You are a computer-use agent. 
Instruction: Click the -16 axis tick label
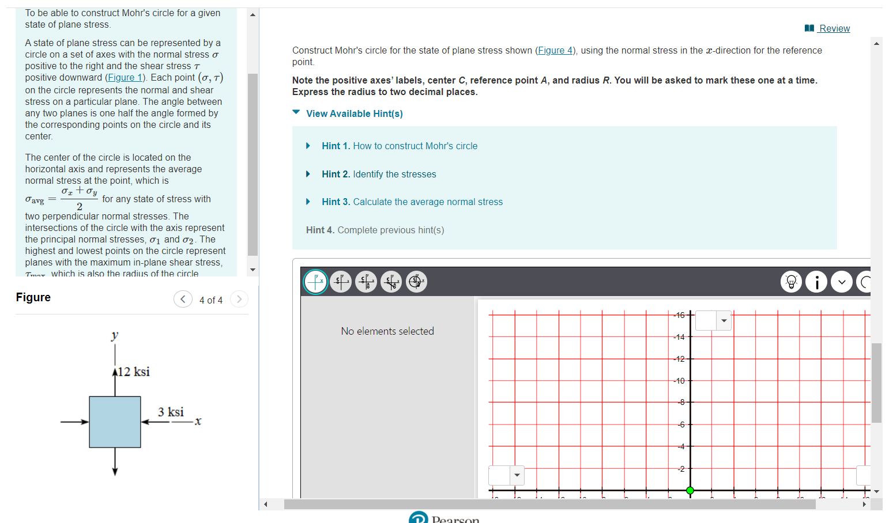679,315
